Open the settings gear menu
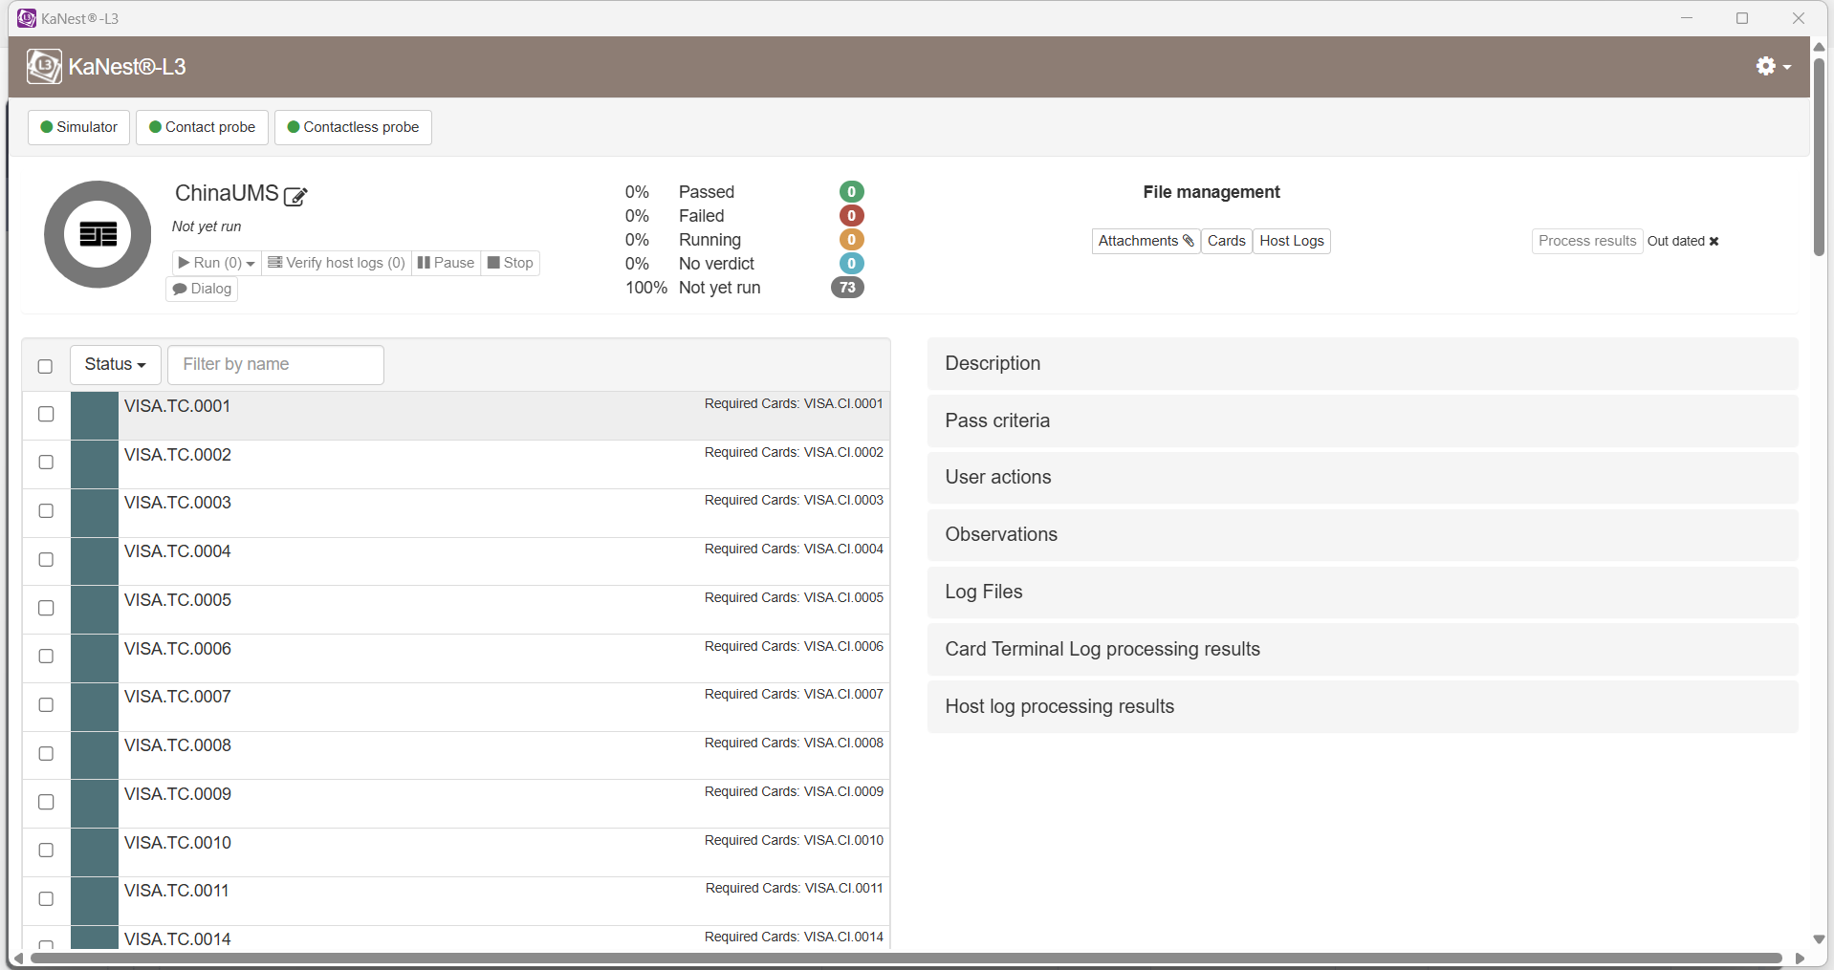 click(x=1773, y=66)
